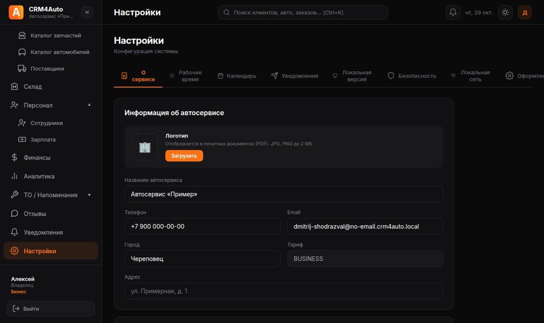This screenshot has height=323, width=544.
Task: Click the Каталог запчастей icon
Action: tap(22, 36)
